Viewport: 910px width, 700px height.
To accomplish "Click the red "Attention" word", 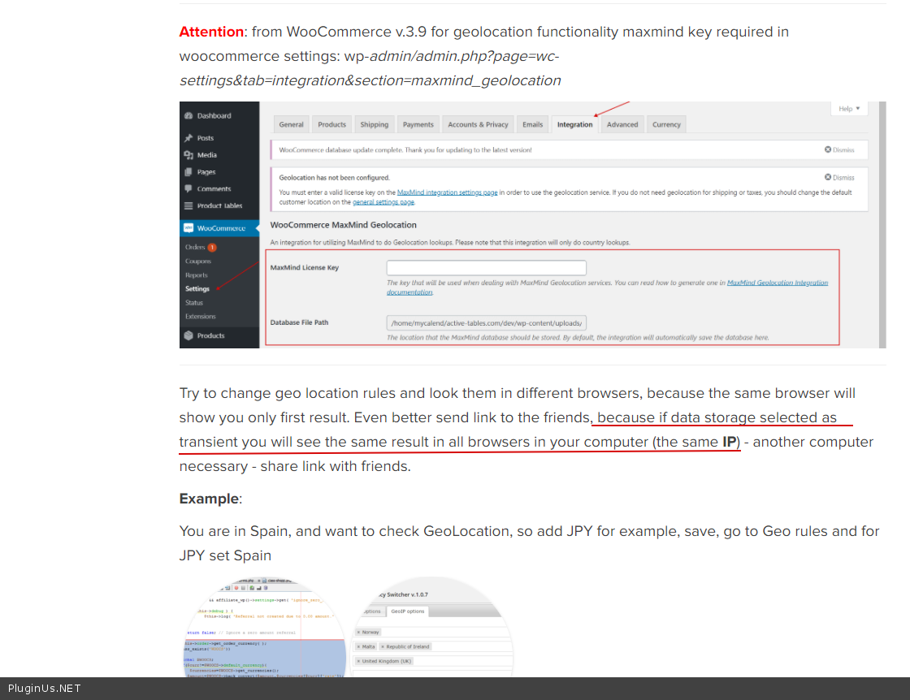I will pyautogui.click(x=211, y=32).
